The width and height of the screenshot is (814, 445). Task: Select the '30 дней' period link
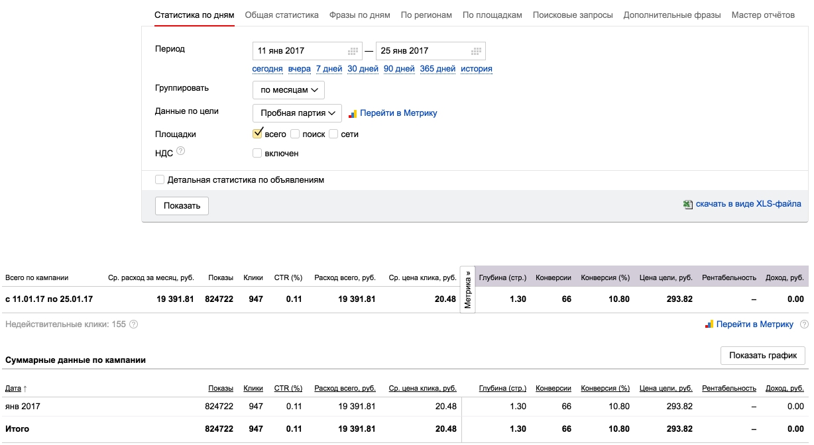pos(363,69)
